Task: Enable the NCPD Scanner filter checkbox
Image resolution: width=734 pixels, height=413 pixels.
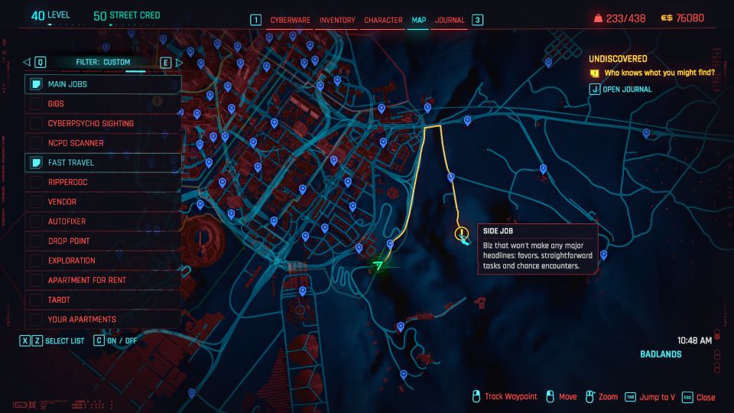Action: tap(36, 143)
